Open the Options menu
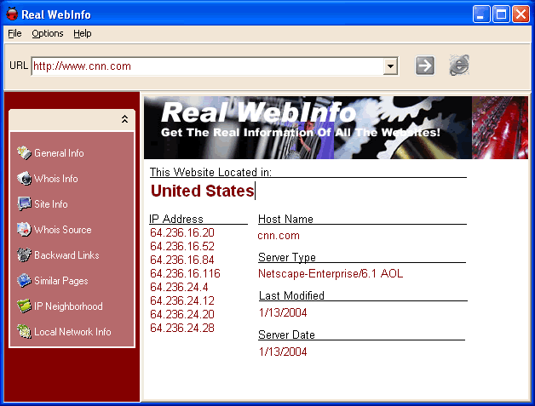 (x=48, y=33)
